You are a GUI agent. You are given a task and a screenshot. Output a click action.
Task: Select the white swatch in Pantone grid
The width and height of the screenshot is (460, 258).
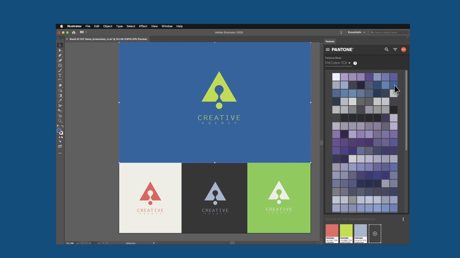[x=336, y=77]
